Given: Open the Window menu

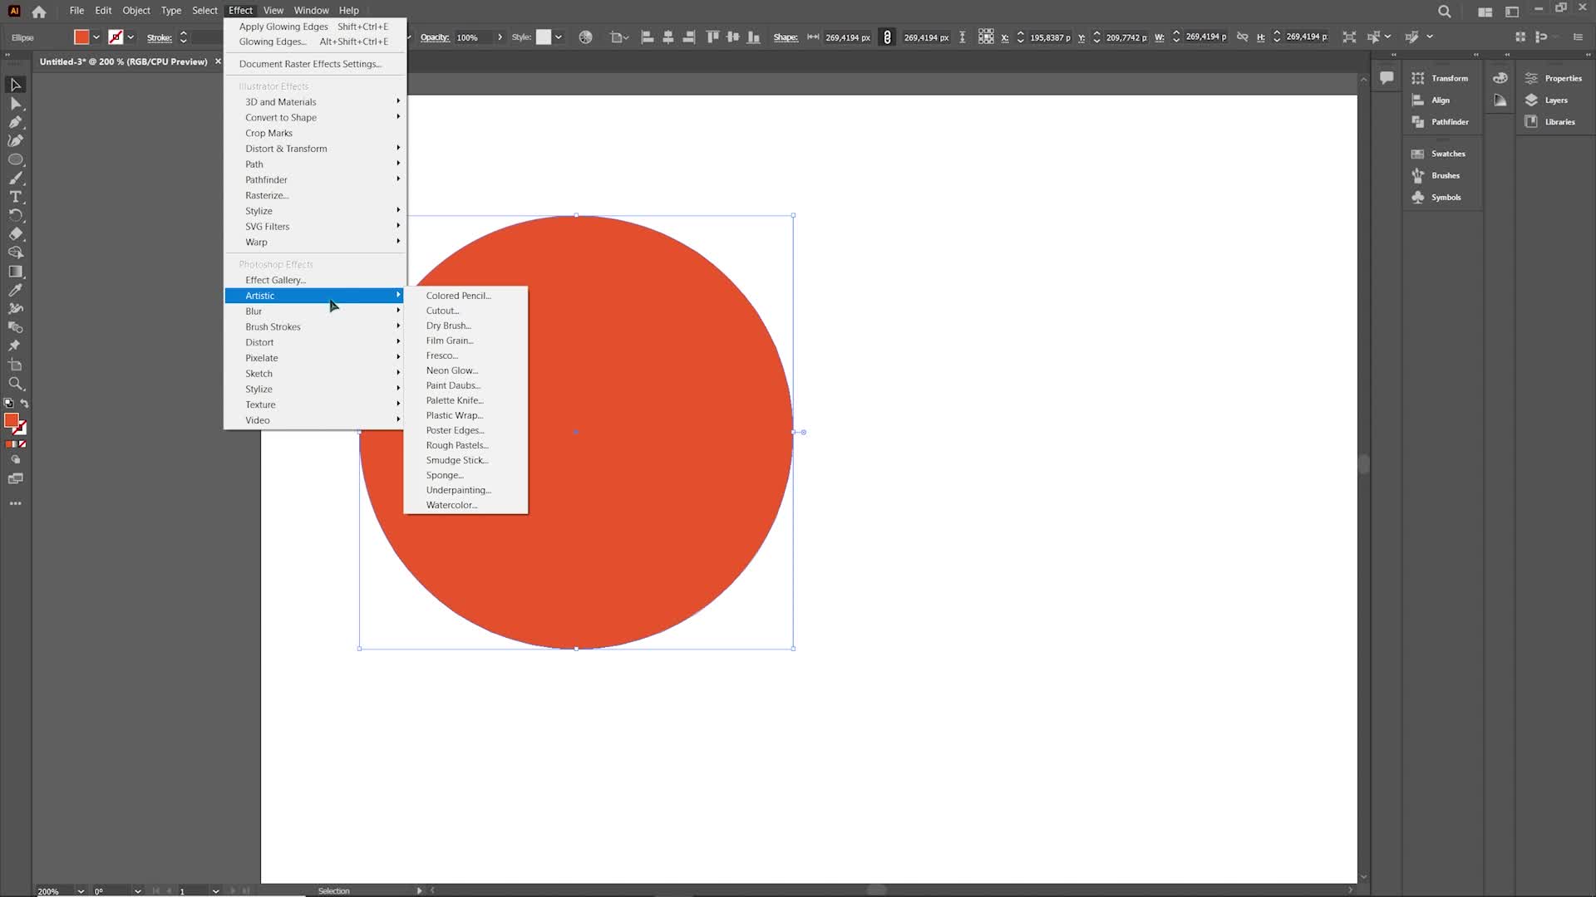Looking at the screenshot, I should 311,11.
